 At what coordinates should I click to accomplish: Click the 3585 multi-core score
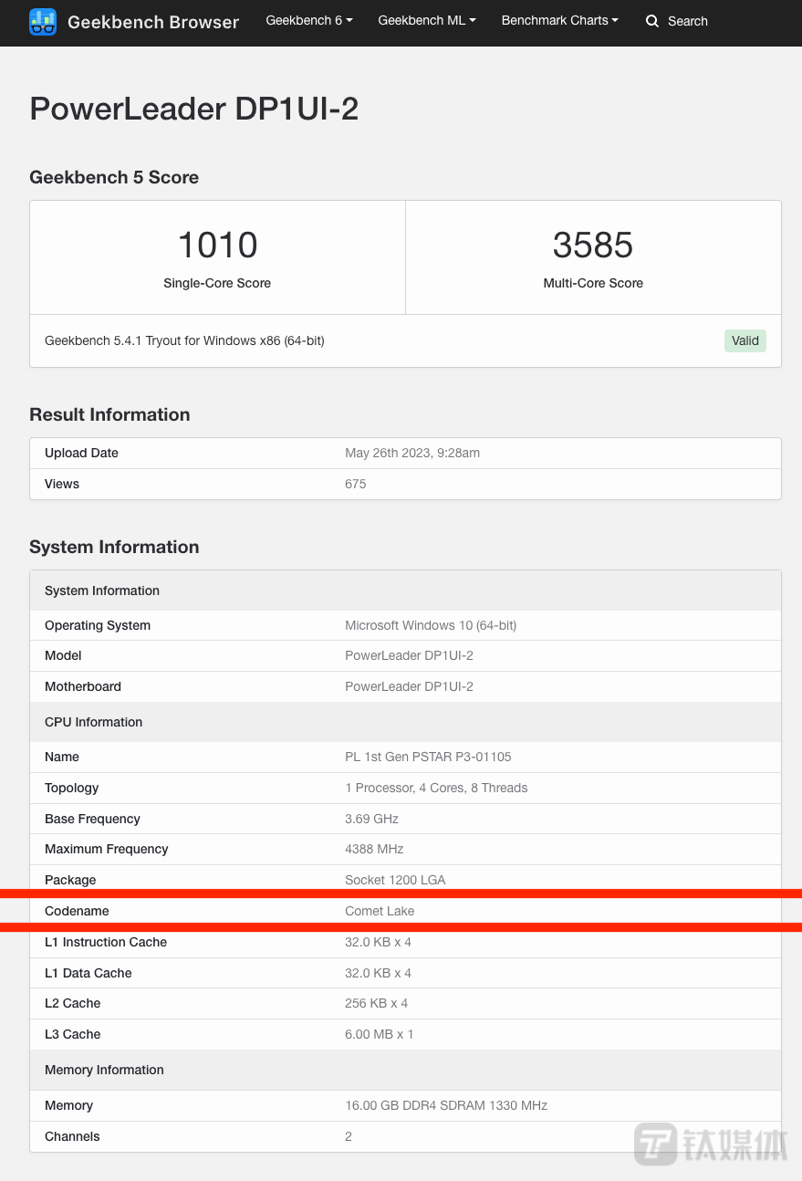(x=593, y=245)
